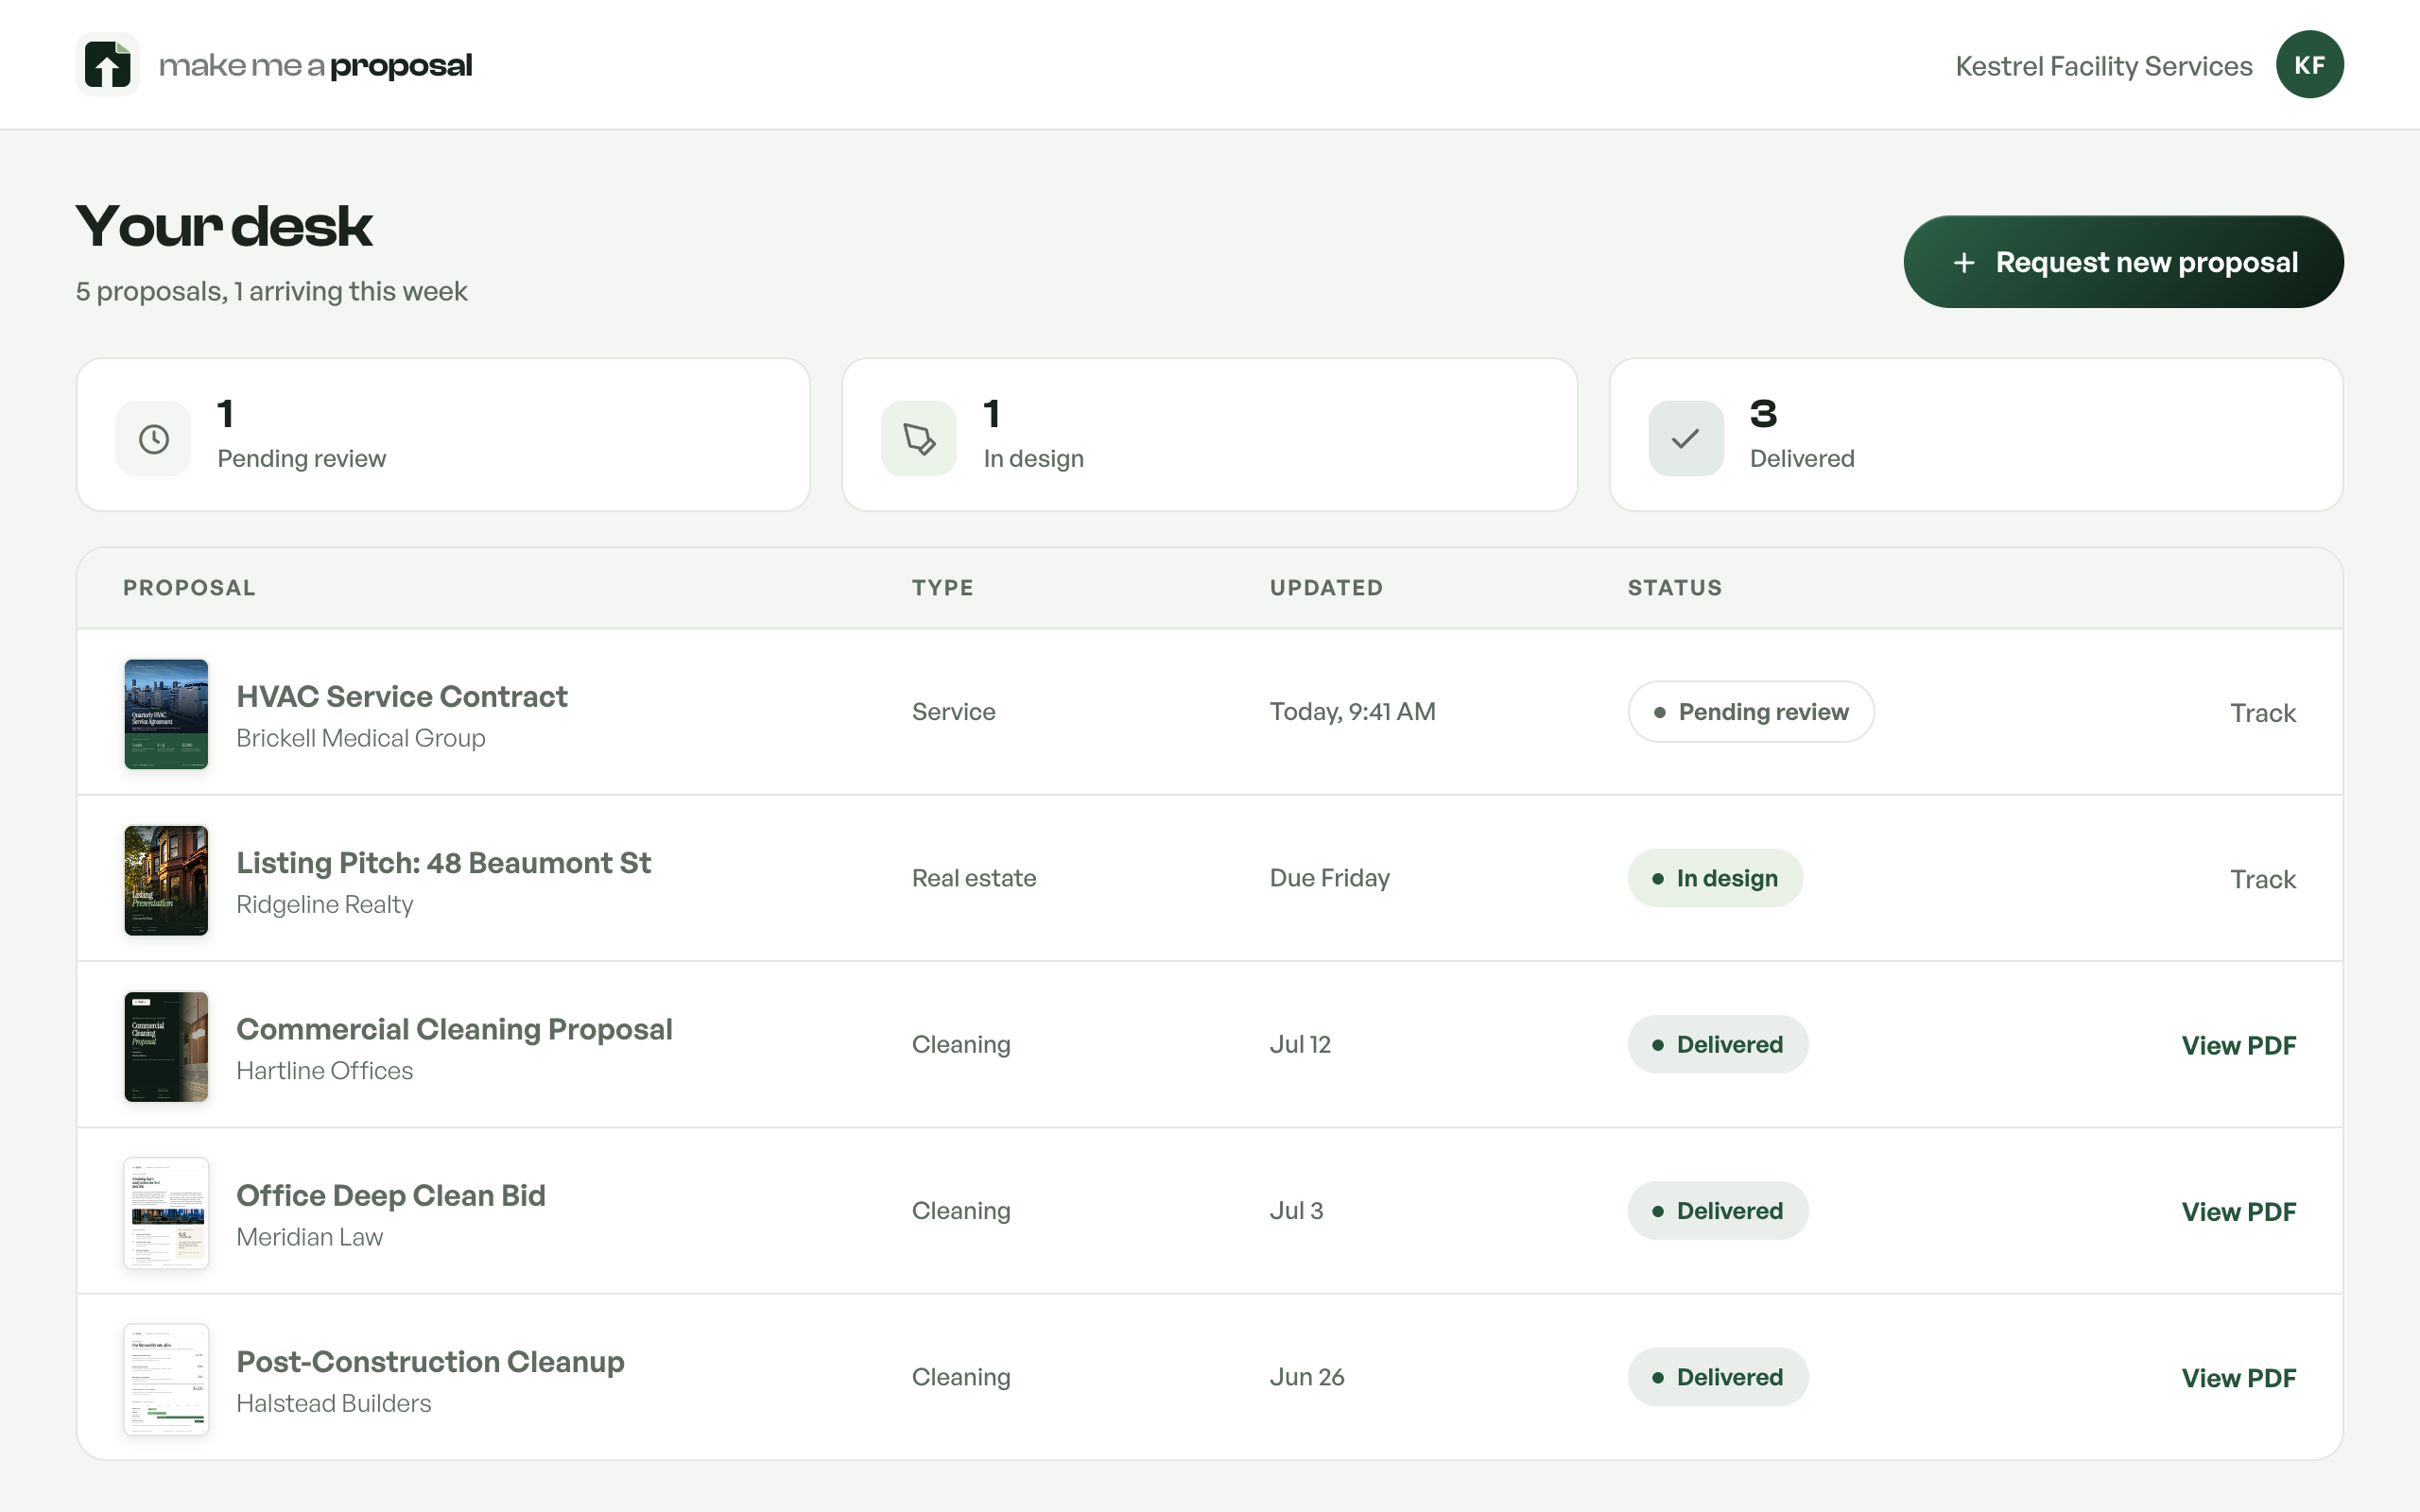Click the In design summary label

1033,459
